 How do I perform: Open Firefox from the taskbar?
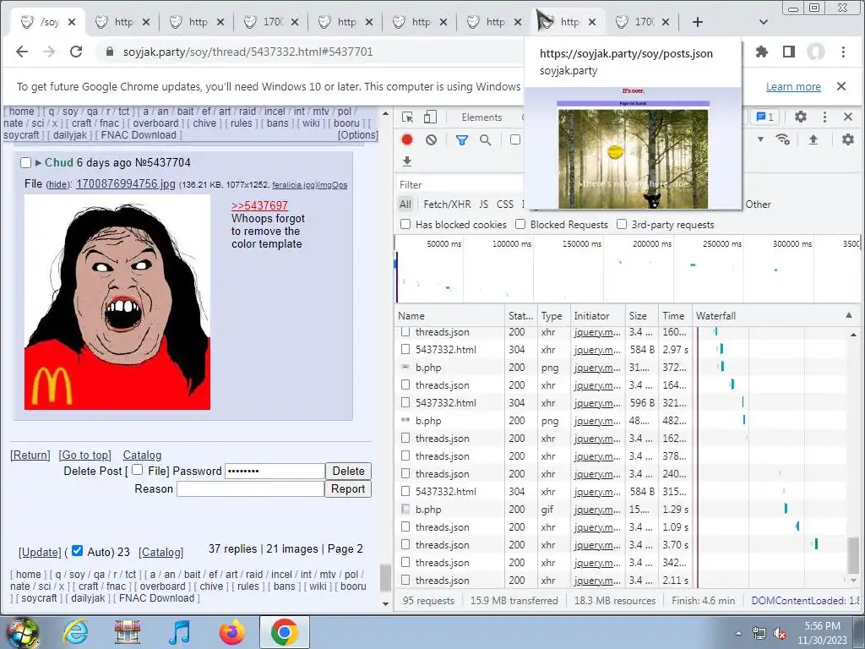click(231, 632)
